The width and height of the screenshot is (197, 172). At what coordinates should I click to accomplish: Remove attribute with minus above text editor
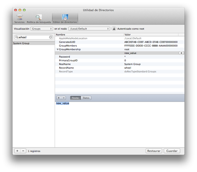[x=64, y=98]
